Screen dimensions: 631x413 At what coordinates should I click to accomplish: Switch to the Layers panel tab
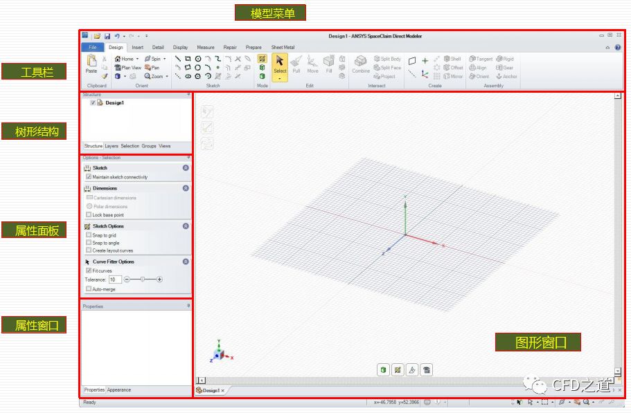(112, 146)
